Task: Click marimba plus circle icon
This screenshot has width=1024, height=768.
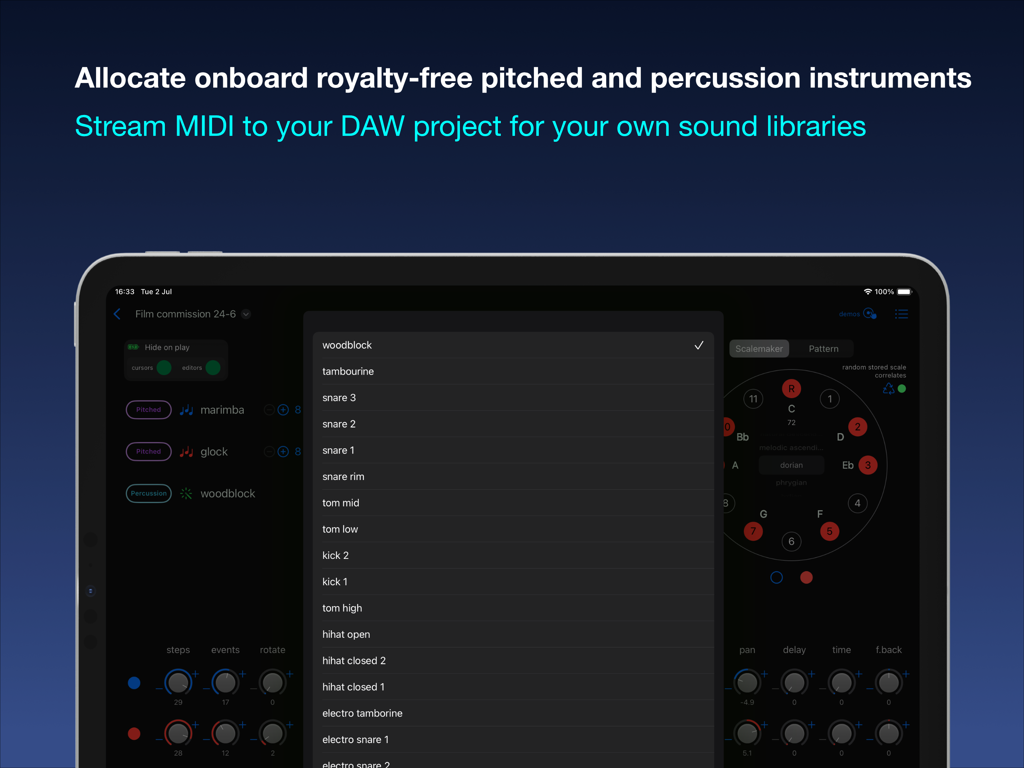Action: (283, 410)
